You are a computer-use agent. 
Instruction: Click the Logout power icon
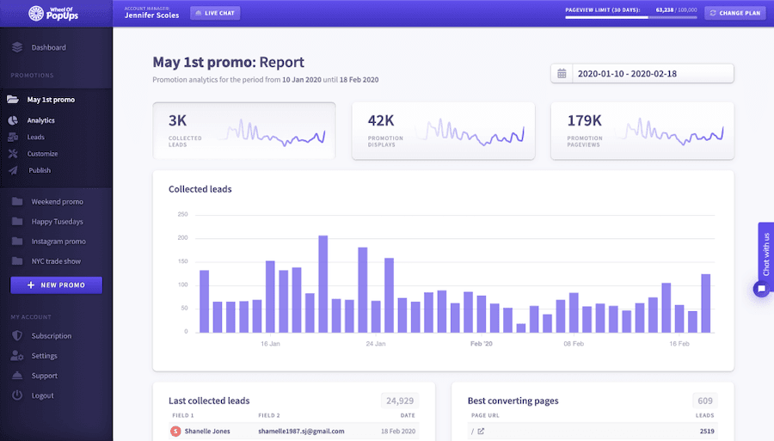(16, 395)
